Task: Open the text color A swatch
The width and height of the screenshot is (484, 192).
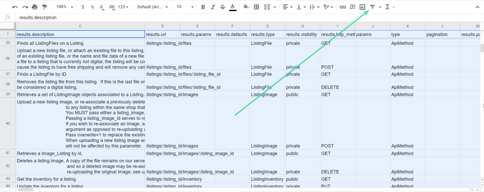Action: click(233, 7)
